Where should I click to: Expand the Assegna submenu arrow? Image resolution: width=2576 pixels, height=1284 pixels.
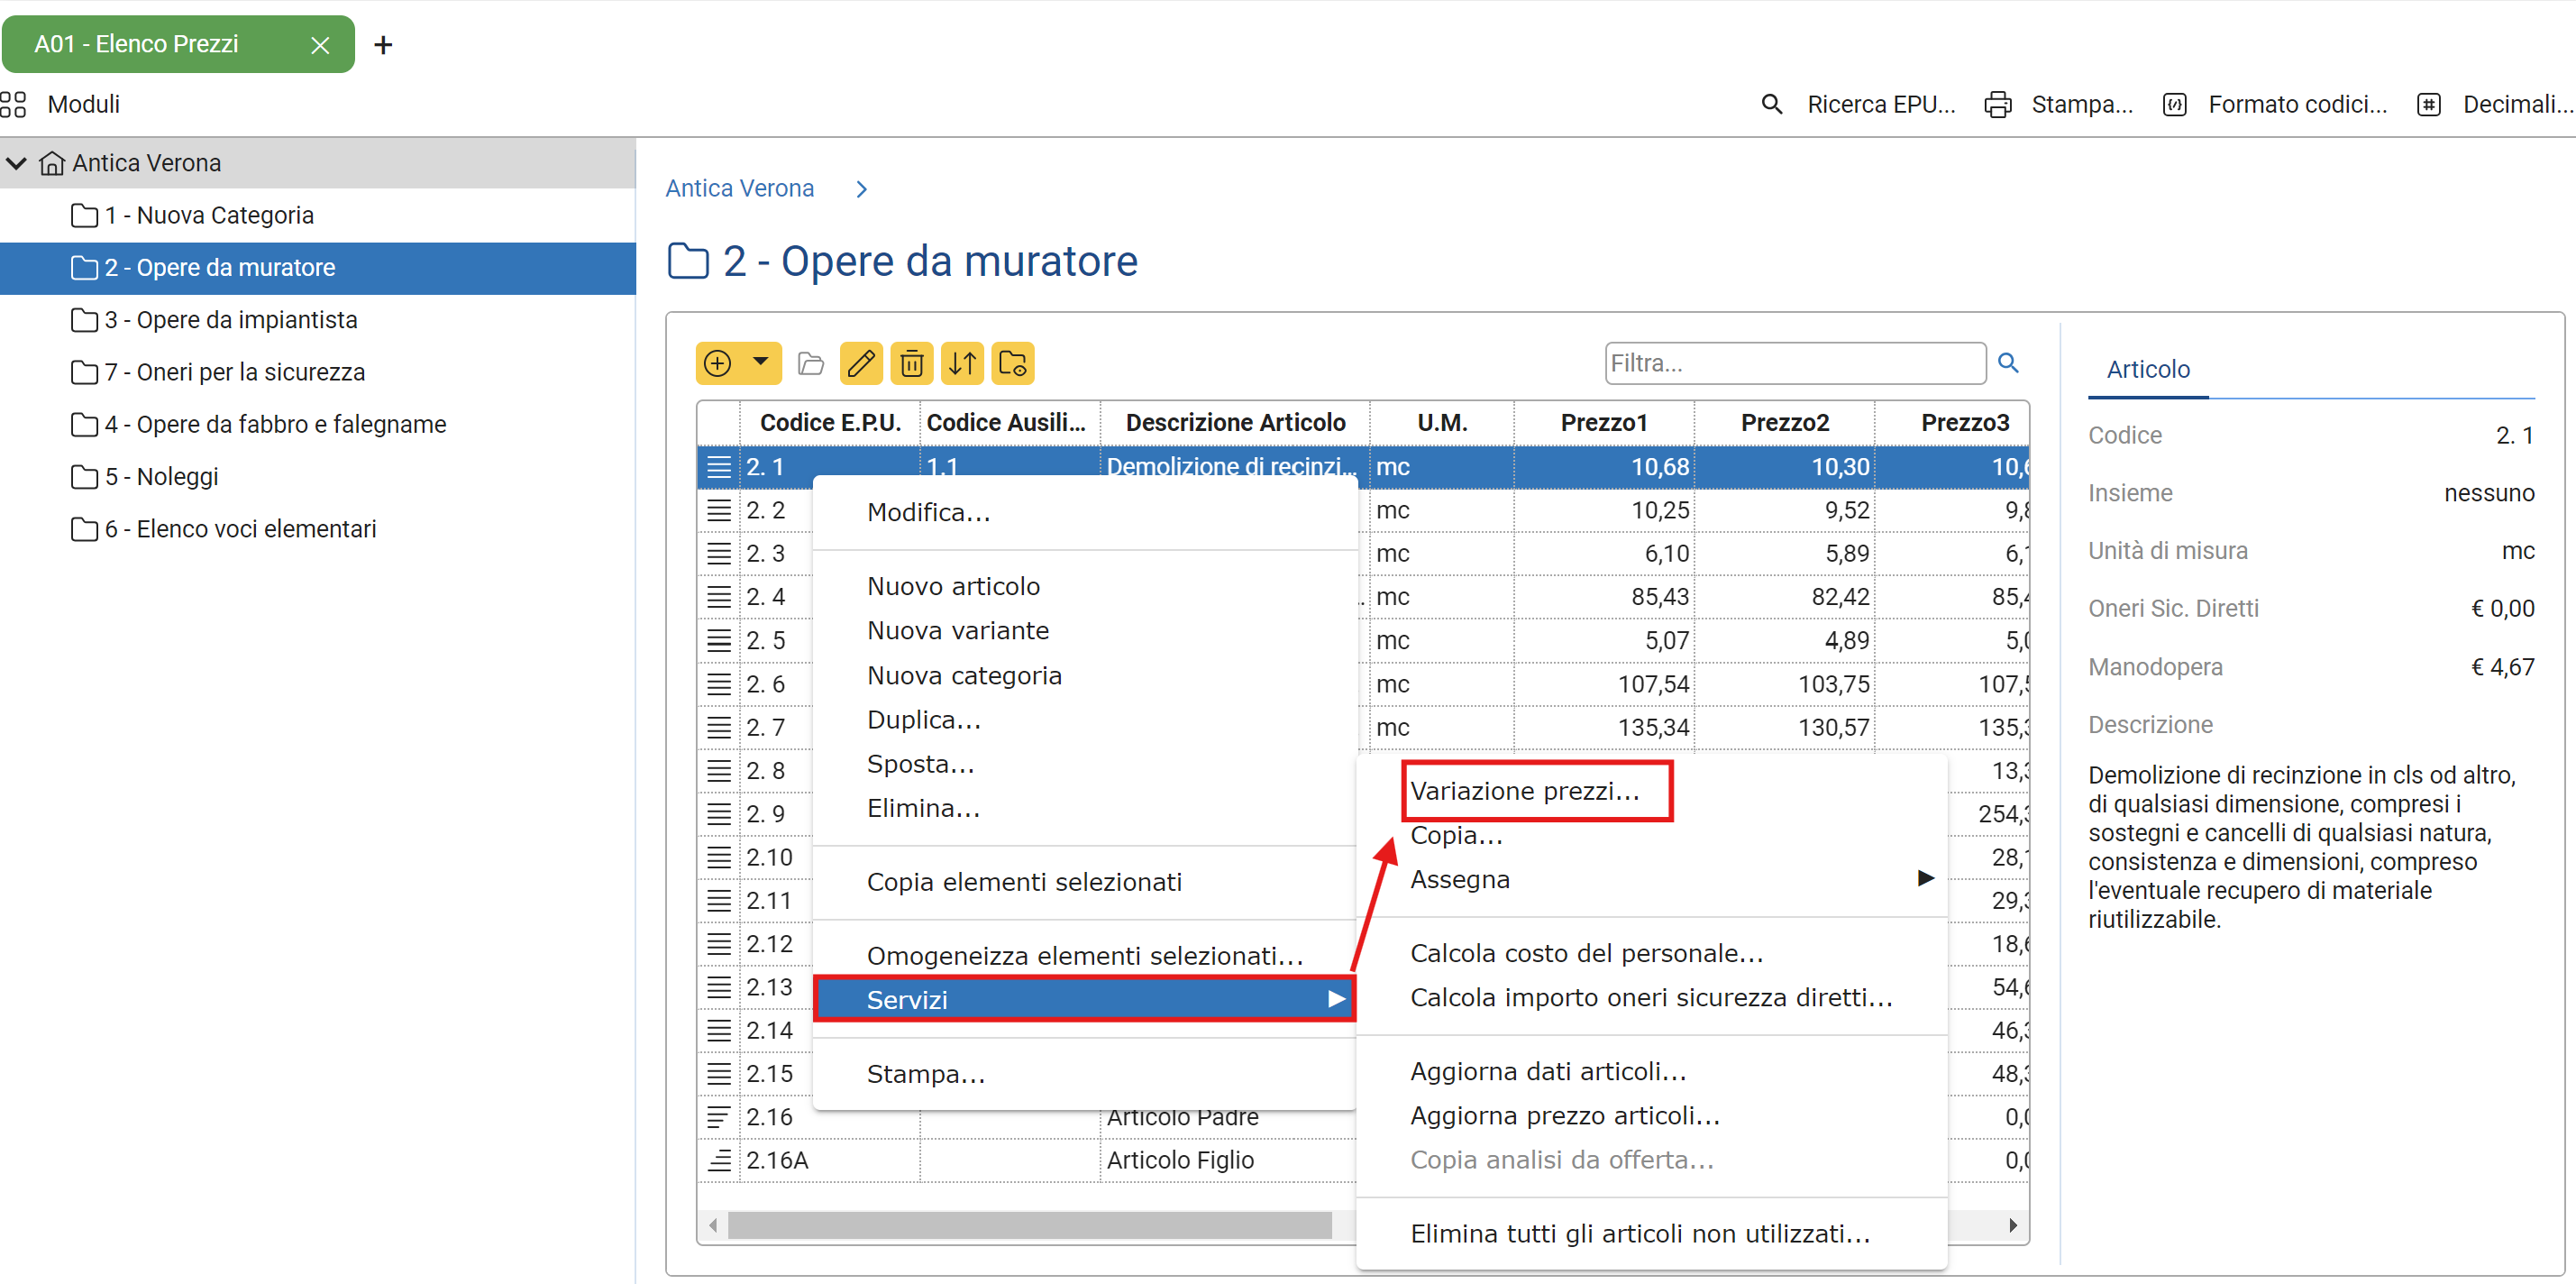(1925, 878)
